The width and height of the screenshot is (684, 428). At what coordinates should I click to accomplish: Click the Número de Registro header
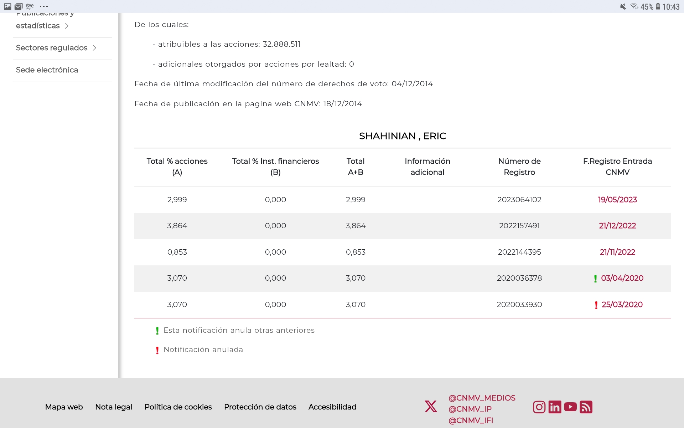[x=519, y=167]
